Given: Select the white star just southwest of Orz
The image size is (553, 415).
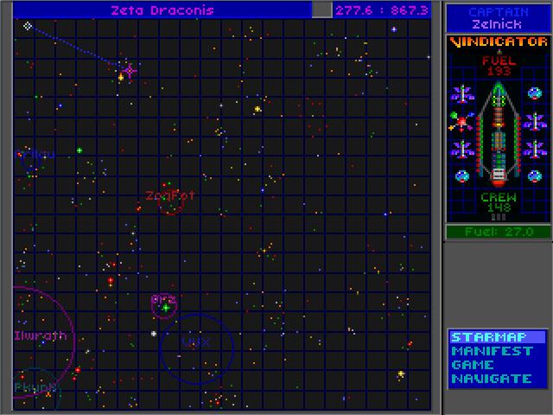Looking at the screenshot, I should tap(154, 334).
